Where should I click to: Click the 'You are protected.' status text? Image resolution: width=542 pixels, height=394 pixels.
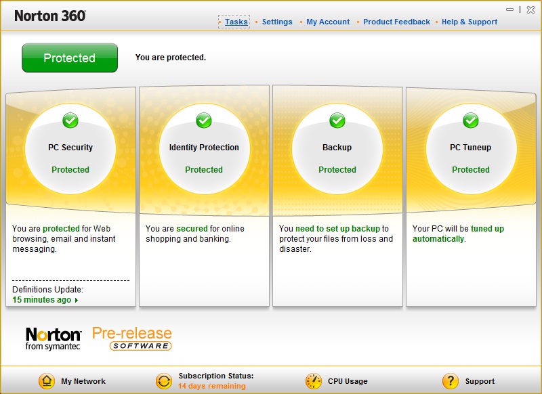(x=171, y=58)
